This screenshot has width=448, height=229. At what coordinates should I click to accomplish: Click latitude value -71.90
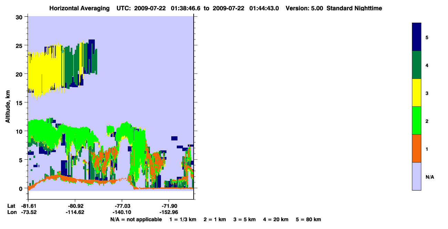click(x=169, y=206)
